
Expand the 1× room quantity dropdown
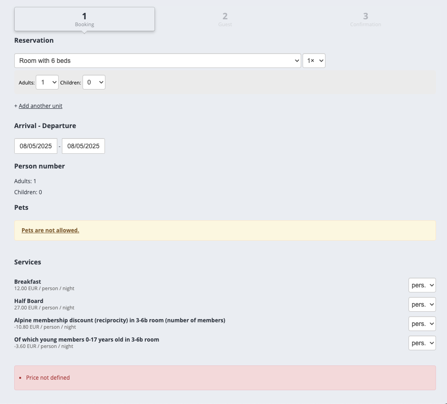(314, 61)
